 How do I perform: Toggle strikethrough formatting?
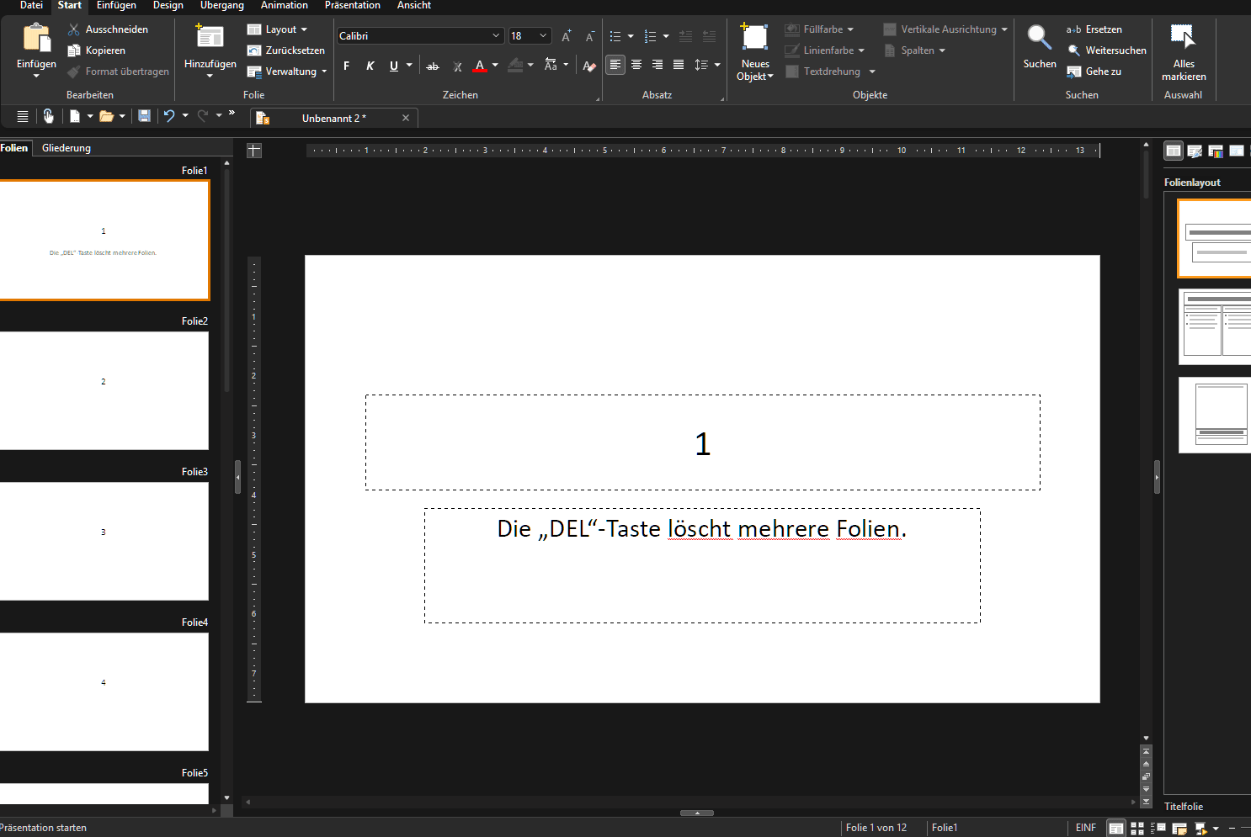pyautogui.click(x=433, y=66)
